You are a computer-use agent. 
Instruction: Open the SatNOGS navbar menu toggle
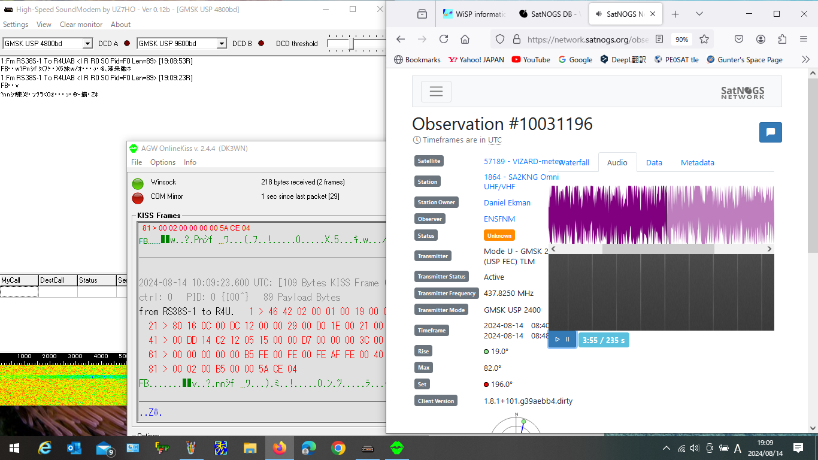(x=436, y=92)
